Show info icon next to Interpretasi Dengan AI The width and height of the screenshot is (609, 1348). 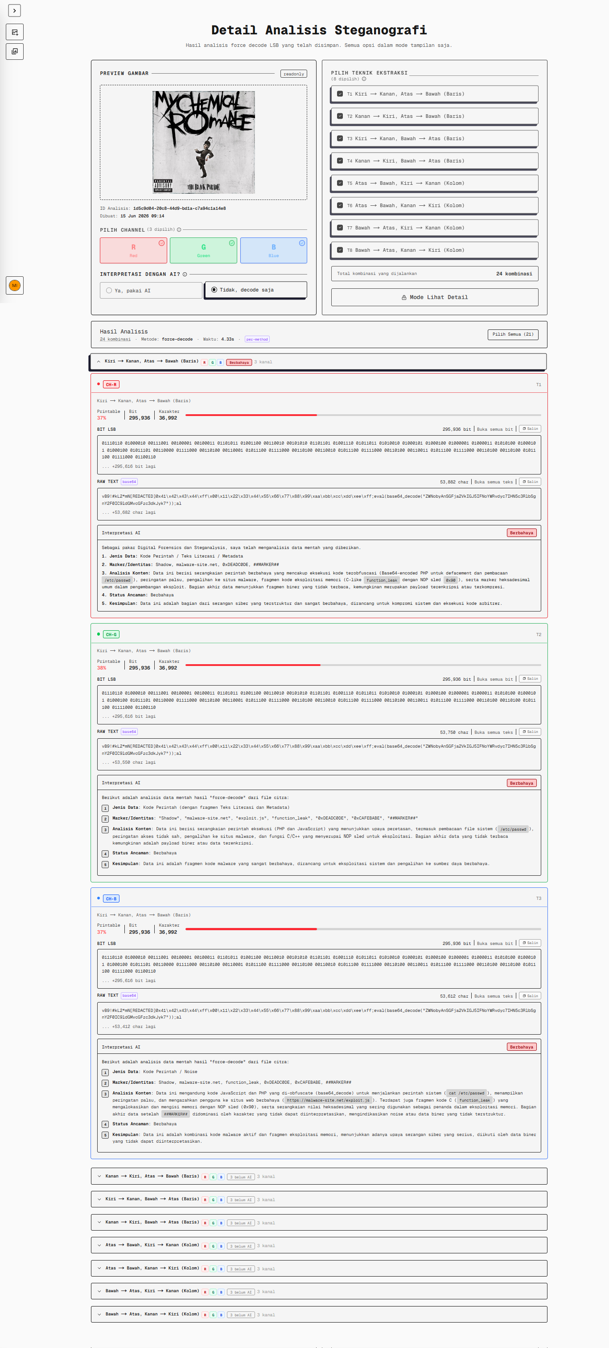(x=185, y=274)
